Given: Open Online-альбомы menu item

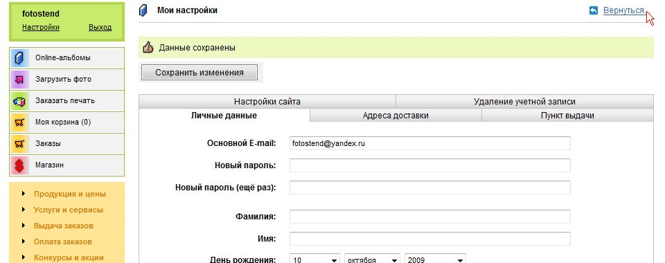Looking at the screenshot, I should (66, 58).
